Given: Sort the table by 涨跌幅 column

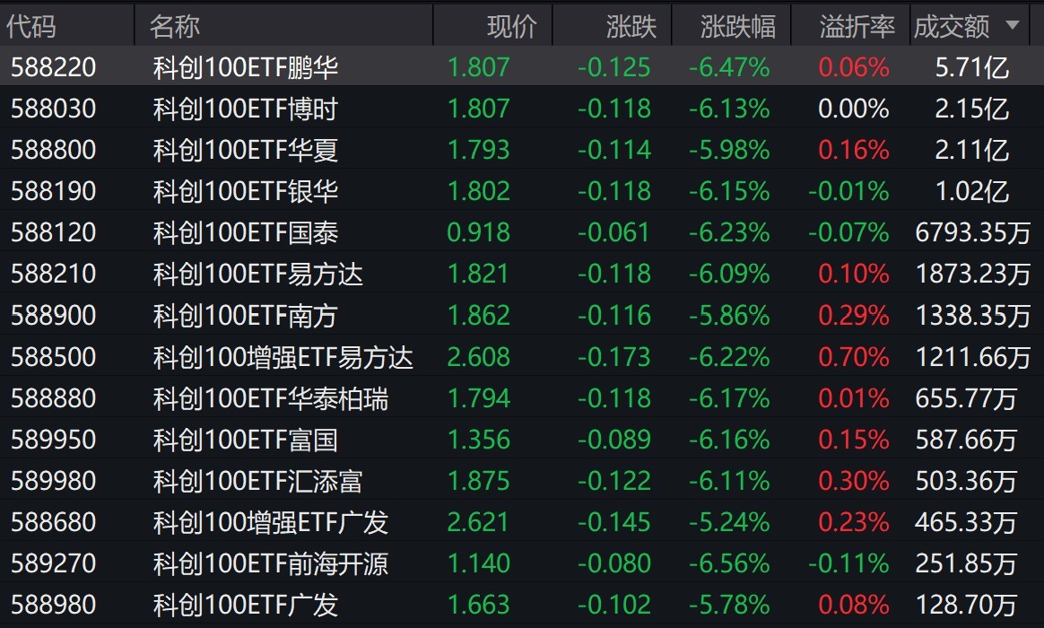Looking at the screenshot, I should pyautogui.click(x=738, y=27).
